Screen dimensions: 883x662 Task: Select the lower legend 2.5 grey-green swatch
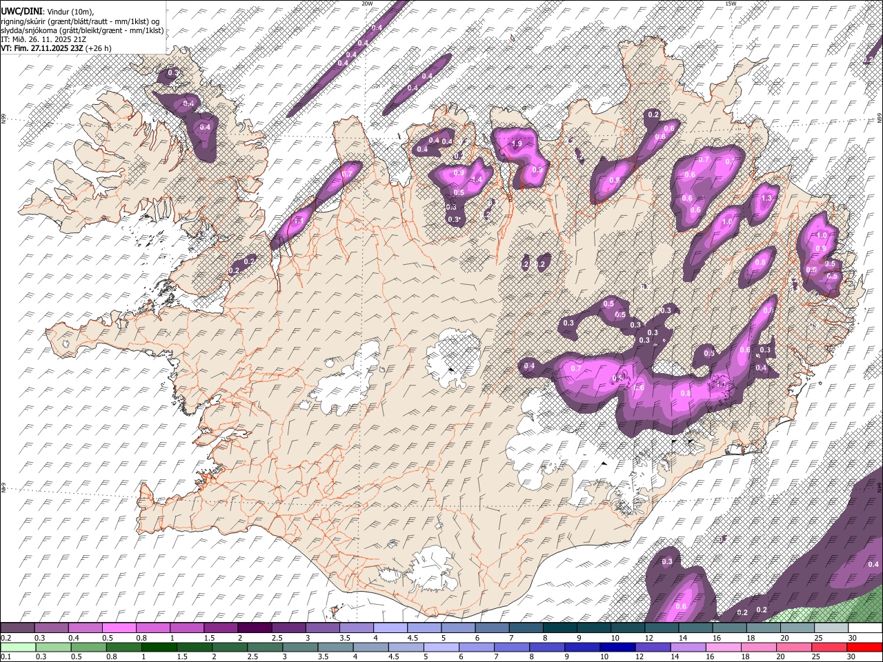click(265, 647)
